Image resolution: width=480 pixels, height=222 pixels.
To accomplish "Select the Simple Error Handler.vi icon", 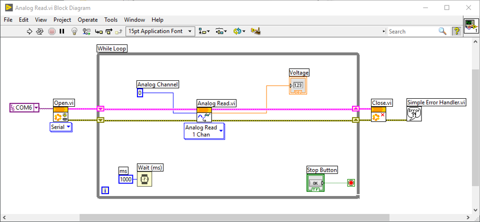I will point(414,114).
